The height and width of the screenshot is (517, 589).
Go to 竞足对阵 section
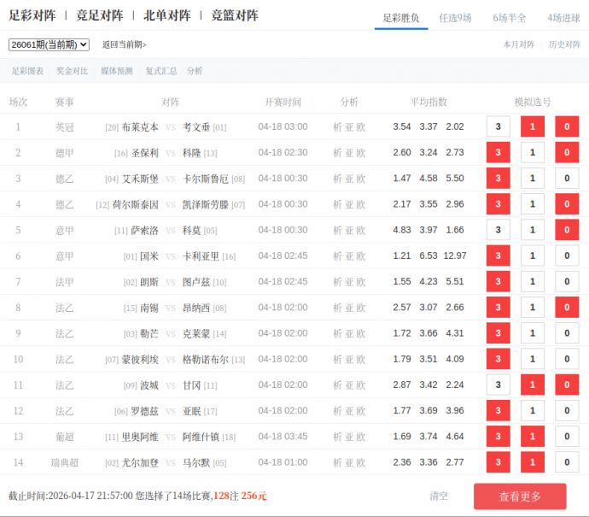click(x=99, y=15)
